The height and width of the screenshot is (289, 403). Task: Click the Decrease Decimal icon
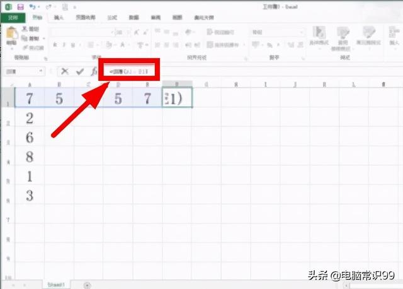(x=300, y=45)
